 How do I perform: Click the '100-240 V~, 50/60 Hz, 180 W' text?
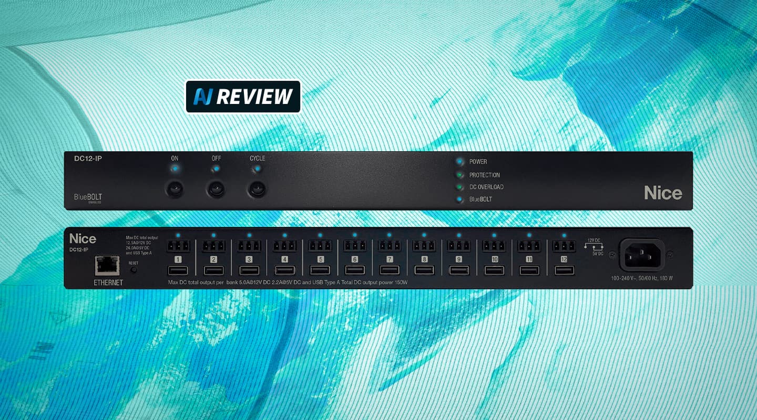point(642,278)
